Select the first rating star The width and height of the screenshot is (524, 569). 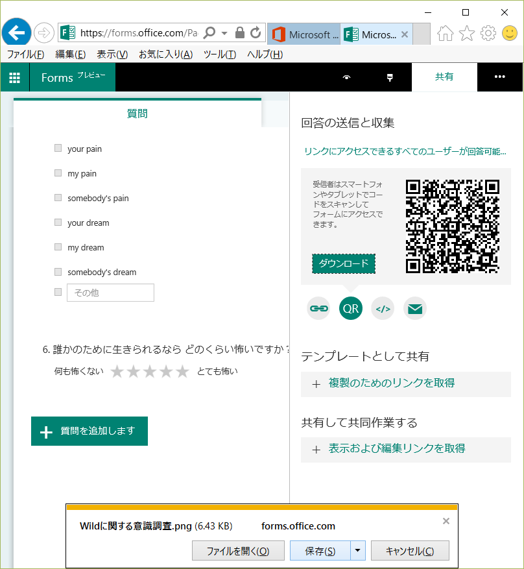117,371
